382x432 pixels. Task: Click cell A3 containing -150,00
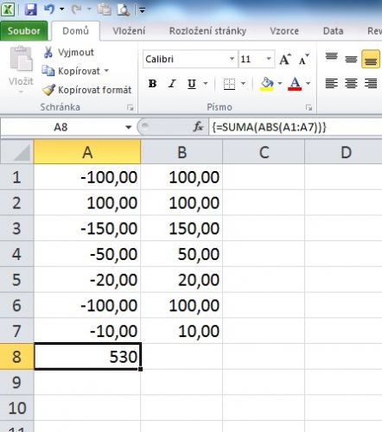click(x=87, y=228)
